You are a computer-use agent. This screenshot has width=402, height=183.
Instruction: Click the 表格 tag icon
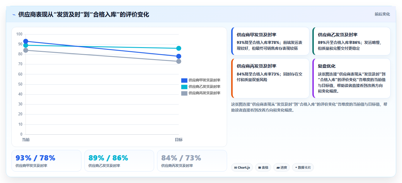click(x=260, y=167)
